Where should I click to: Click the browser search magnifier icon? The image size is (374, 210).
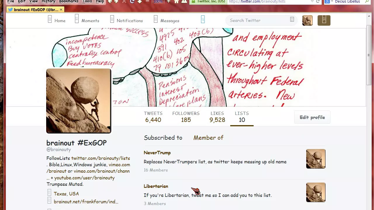click(367, 1)
